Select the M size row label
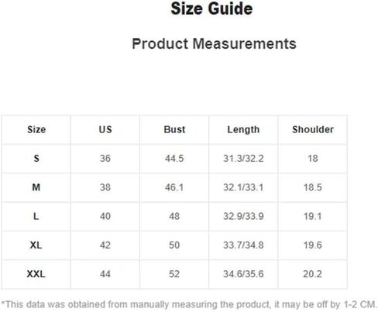The width and height of the screenshot is (378, 312). [x=36, y=187]
